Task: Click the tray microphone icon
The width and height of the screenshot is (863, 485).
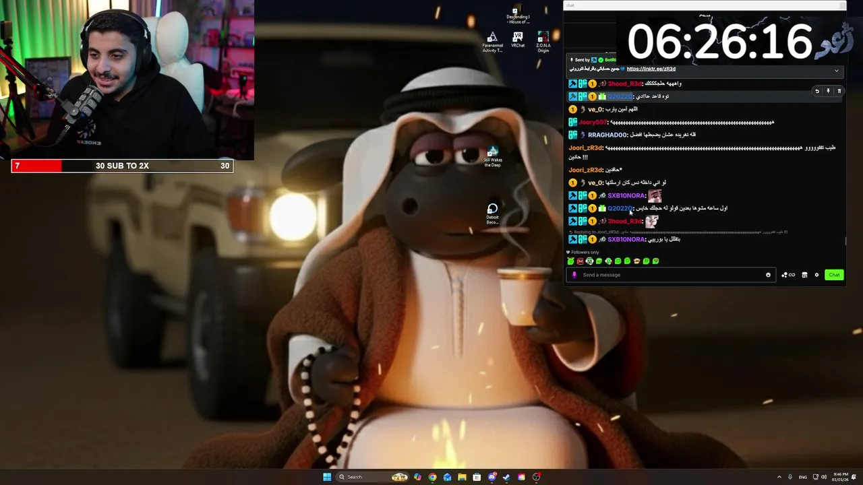Action: point(790,477)
